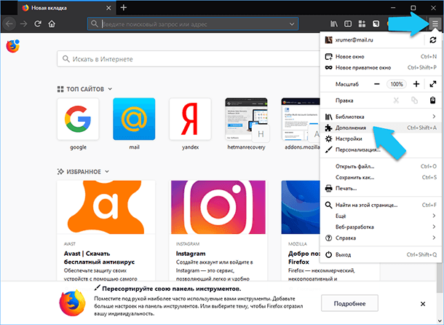Choose Выход to quit Firefox
This screenshot has height=325, width=444.
click(381, 254)
